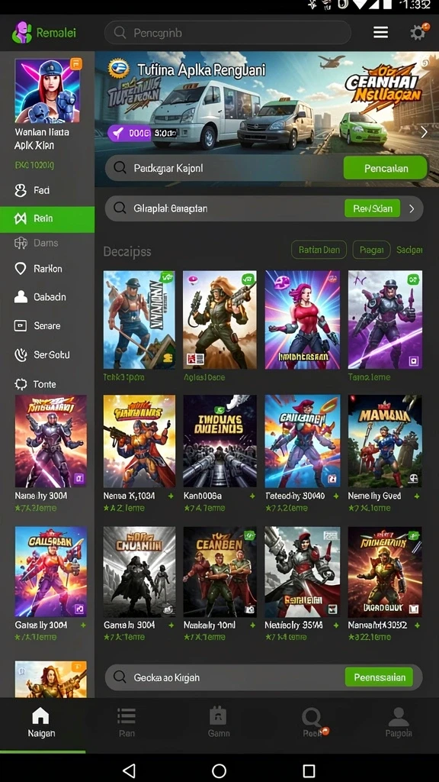Select the Piagai filter chip
The image size is (439, 782).
pos(371,250)
